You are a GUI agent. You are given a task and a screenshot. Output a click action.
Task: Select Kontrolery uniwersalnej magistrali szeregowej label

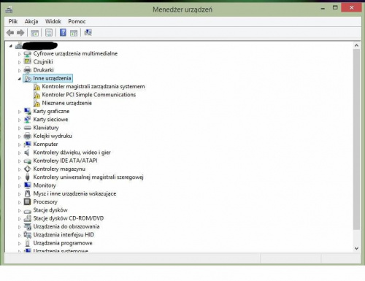coord(88,177)
